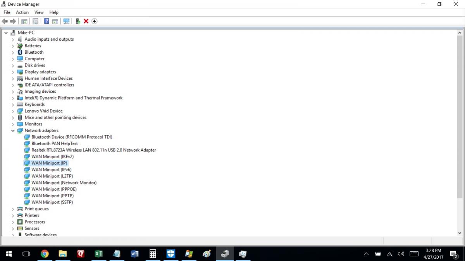Click icon beside Realtek RTL8723A adapter
Screen dimensions: 465x261
27,150
